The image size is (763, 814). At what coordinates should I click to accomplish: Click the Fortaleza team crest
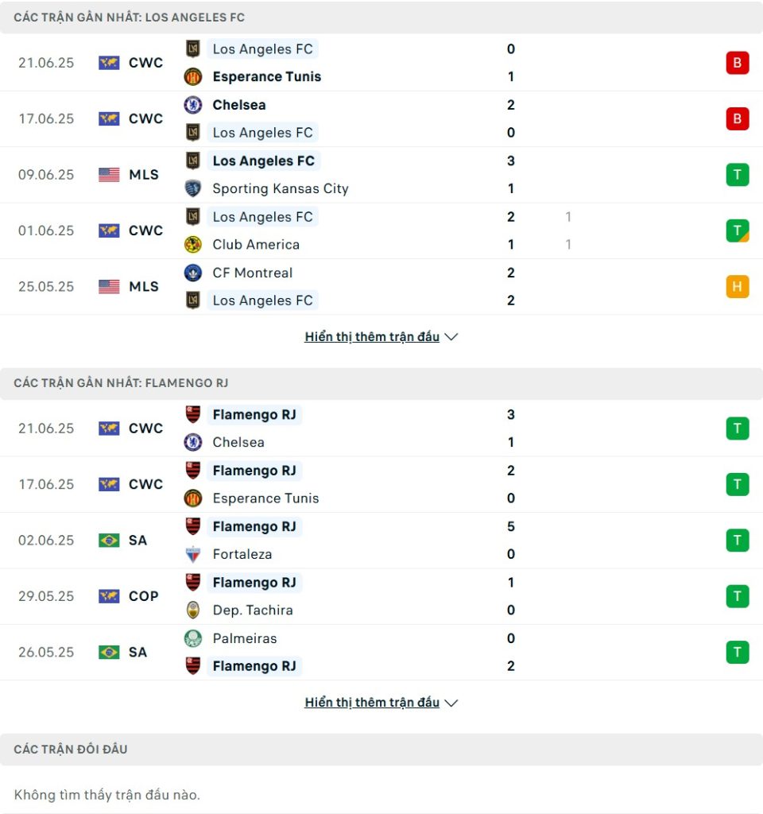click(193, 554)
